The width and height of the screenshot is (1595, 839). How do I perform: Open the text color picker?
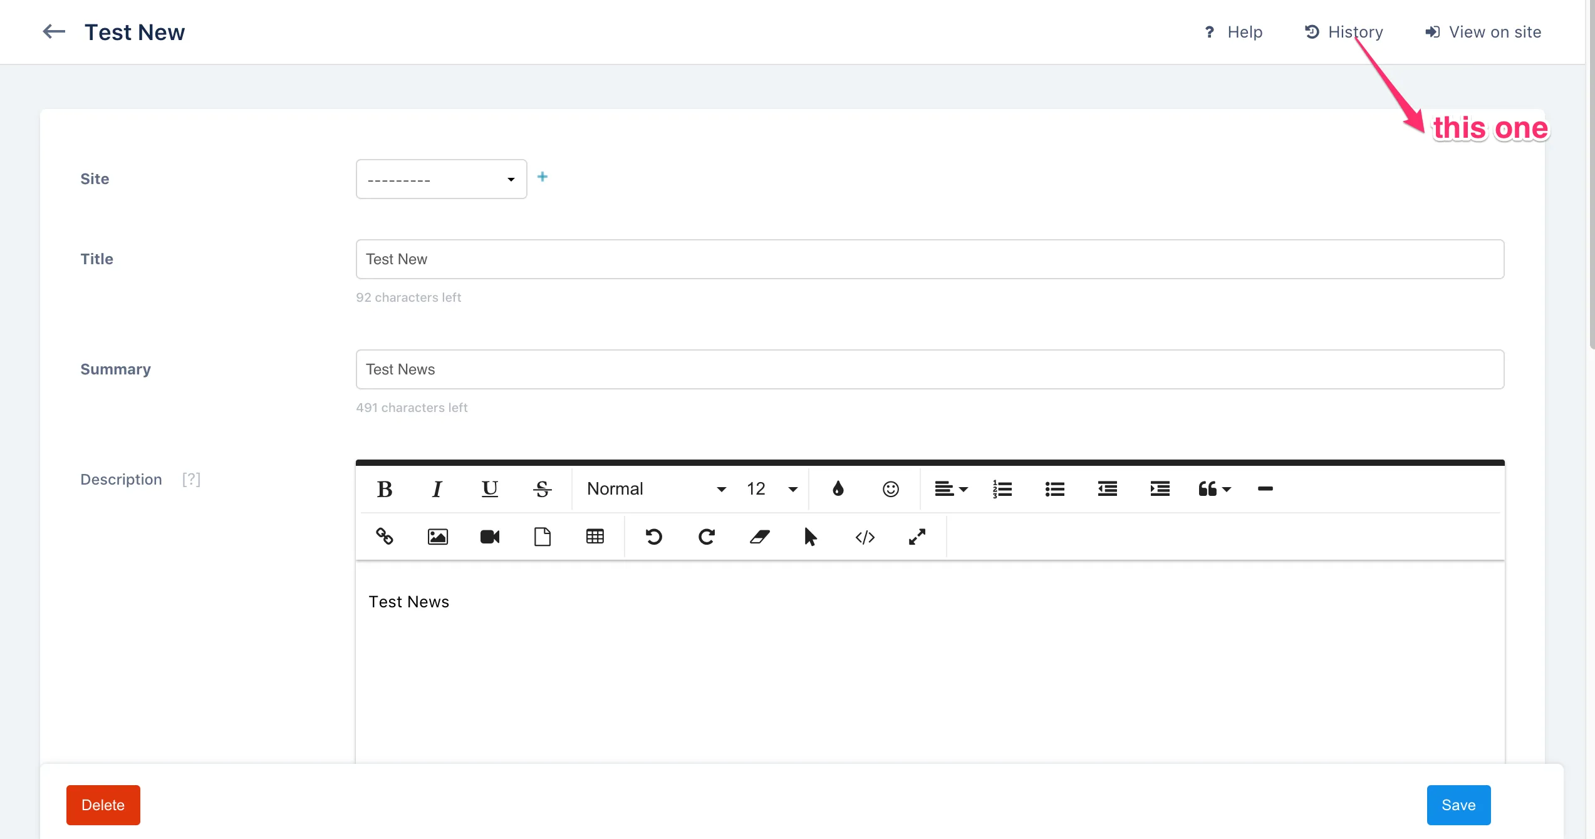click(838, 489)
